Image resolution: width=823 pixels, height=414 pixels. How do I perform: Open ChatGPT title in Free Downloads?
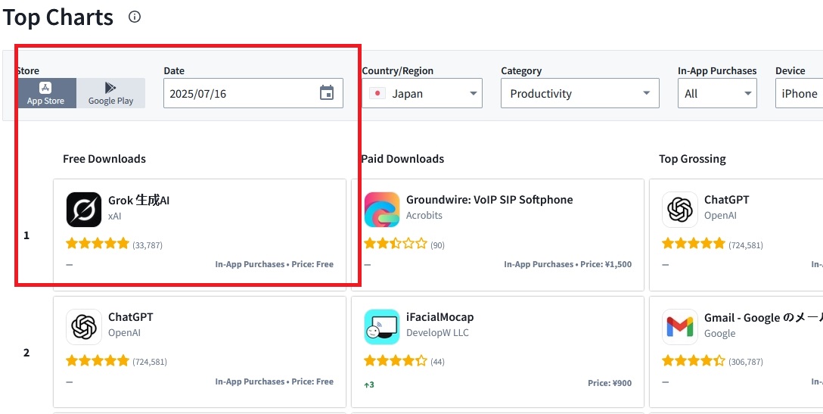tap(131, 317)
